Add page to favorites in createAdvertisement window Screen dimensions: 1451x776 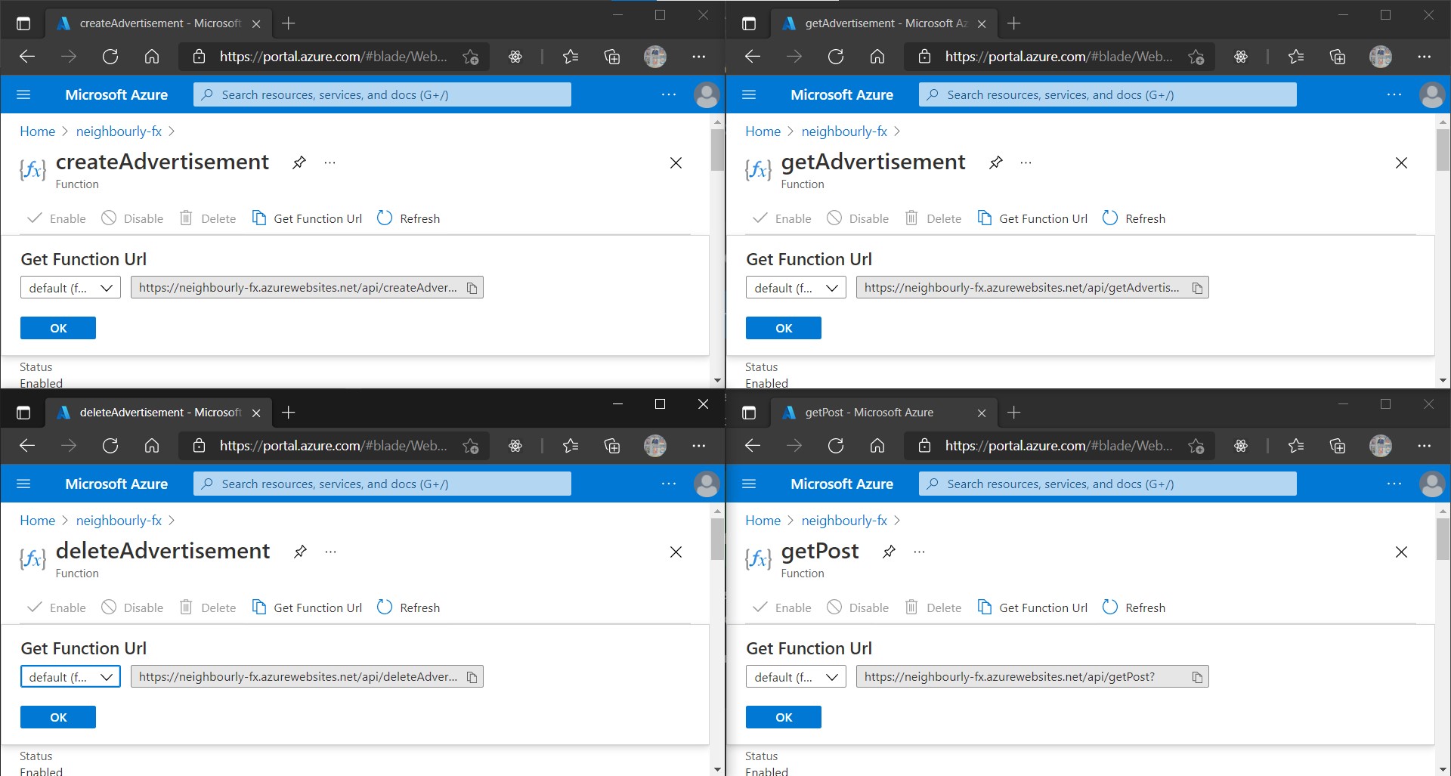click(x=471, y=57)
